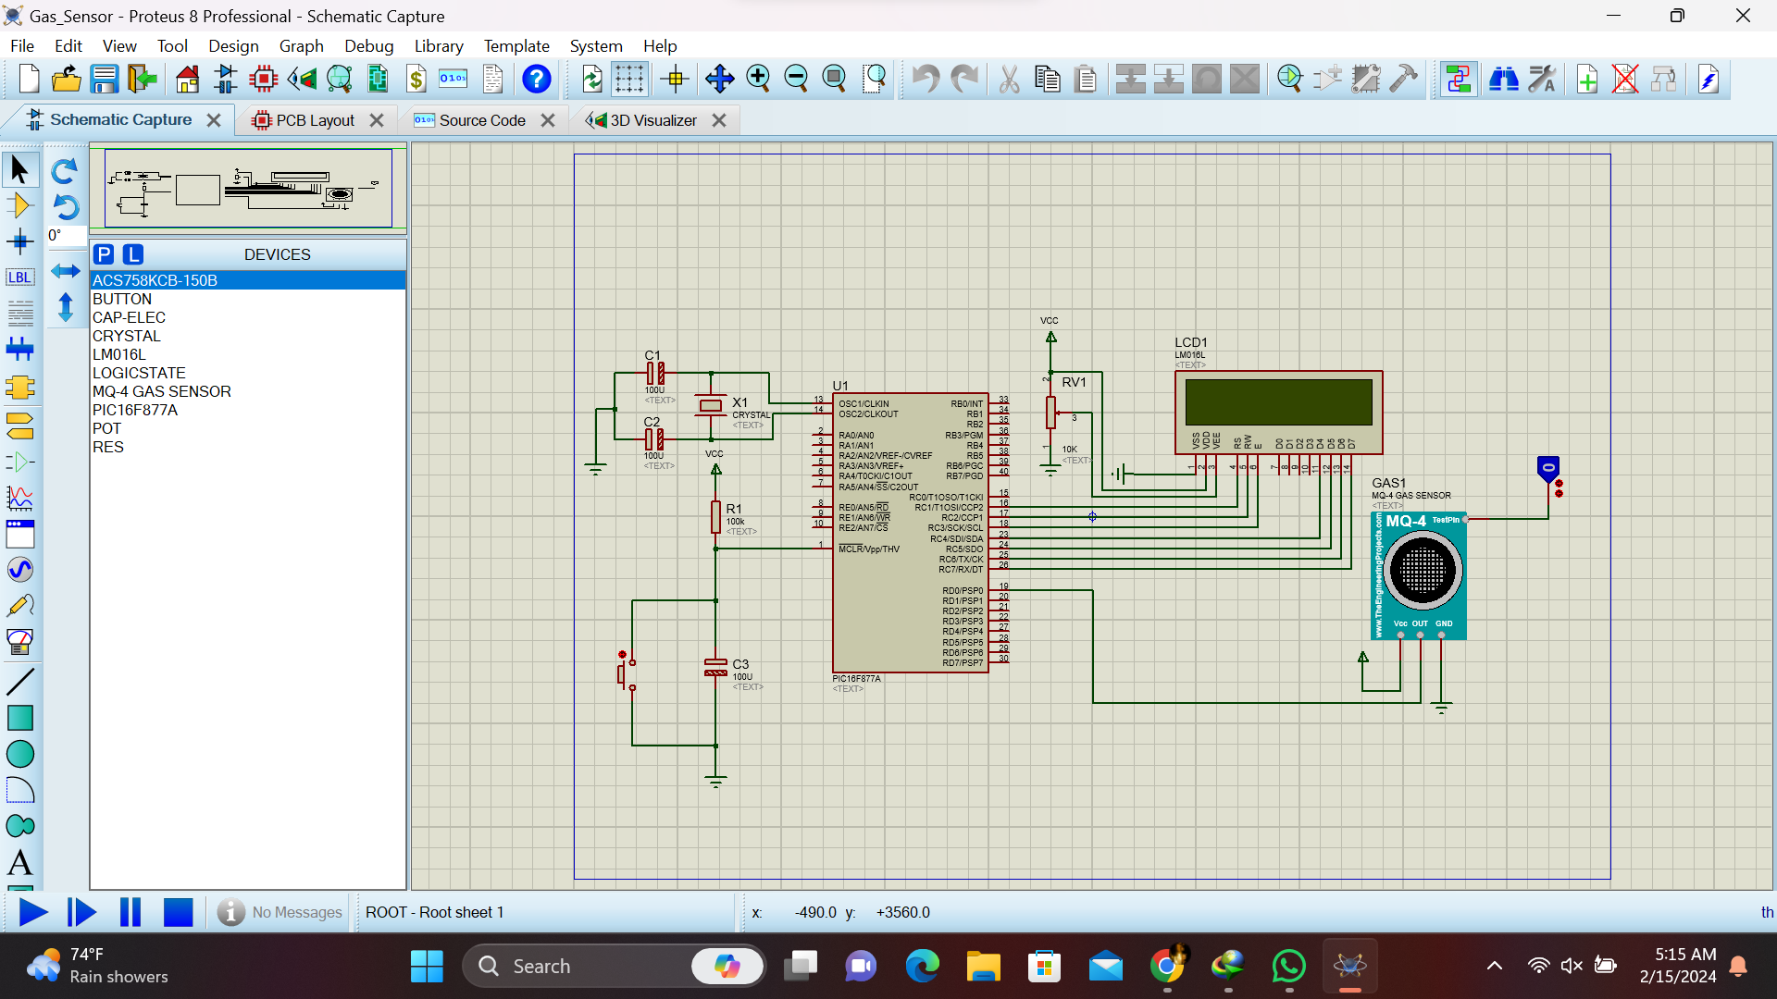The height and width of the screenshot is (999, 1777).
Task: Click the No Messages status indicator
Action: pyautogui.click(x=280, y=912)
